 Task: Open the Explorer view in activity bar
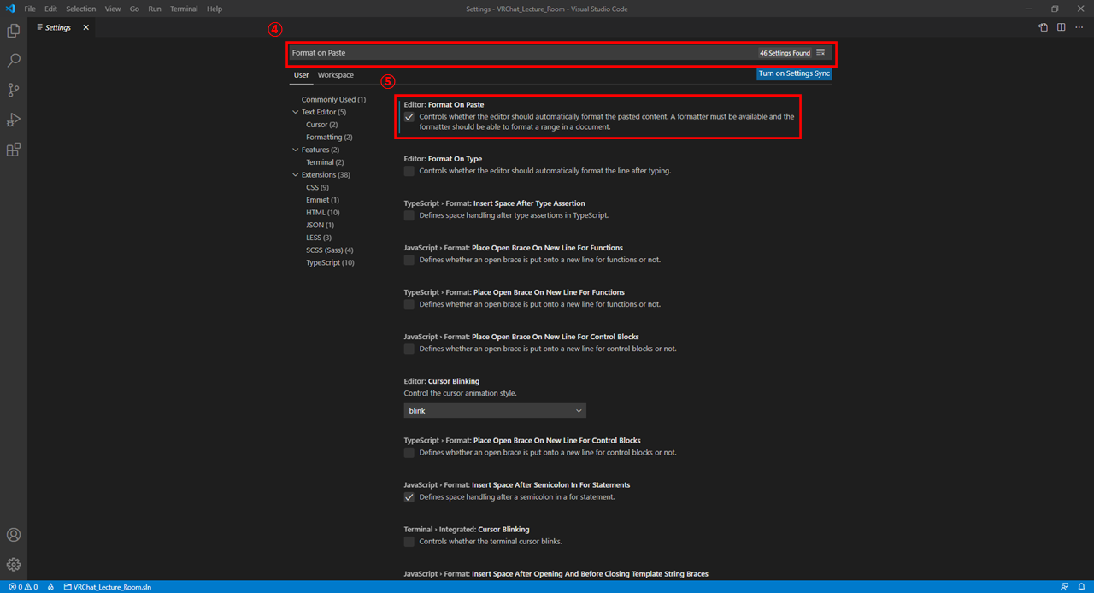(14, 31)
